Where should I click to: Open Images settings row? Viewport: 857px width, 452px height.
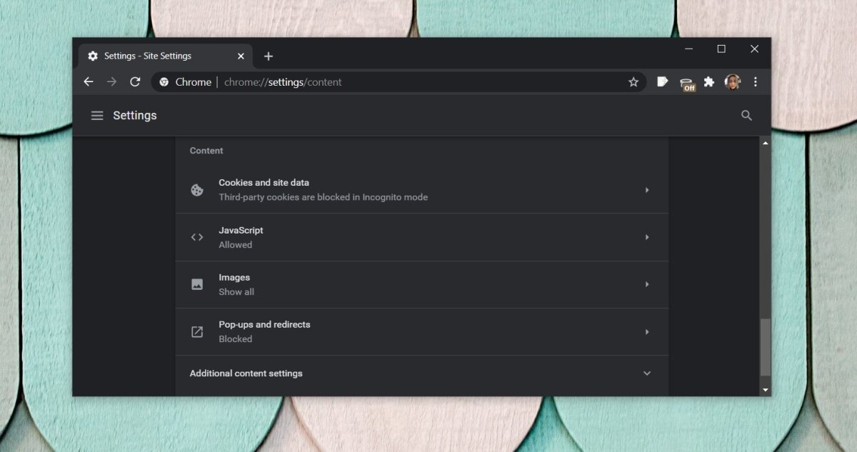tap(421, 284)
